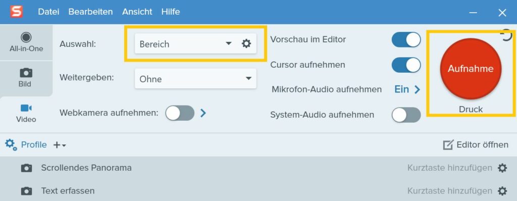Open the add profile plus dropdown
Viewport: 517px width, 201px height.
60,145
